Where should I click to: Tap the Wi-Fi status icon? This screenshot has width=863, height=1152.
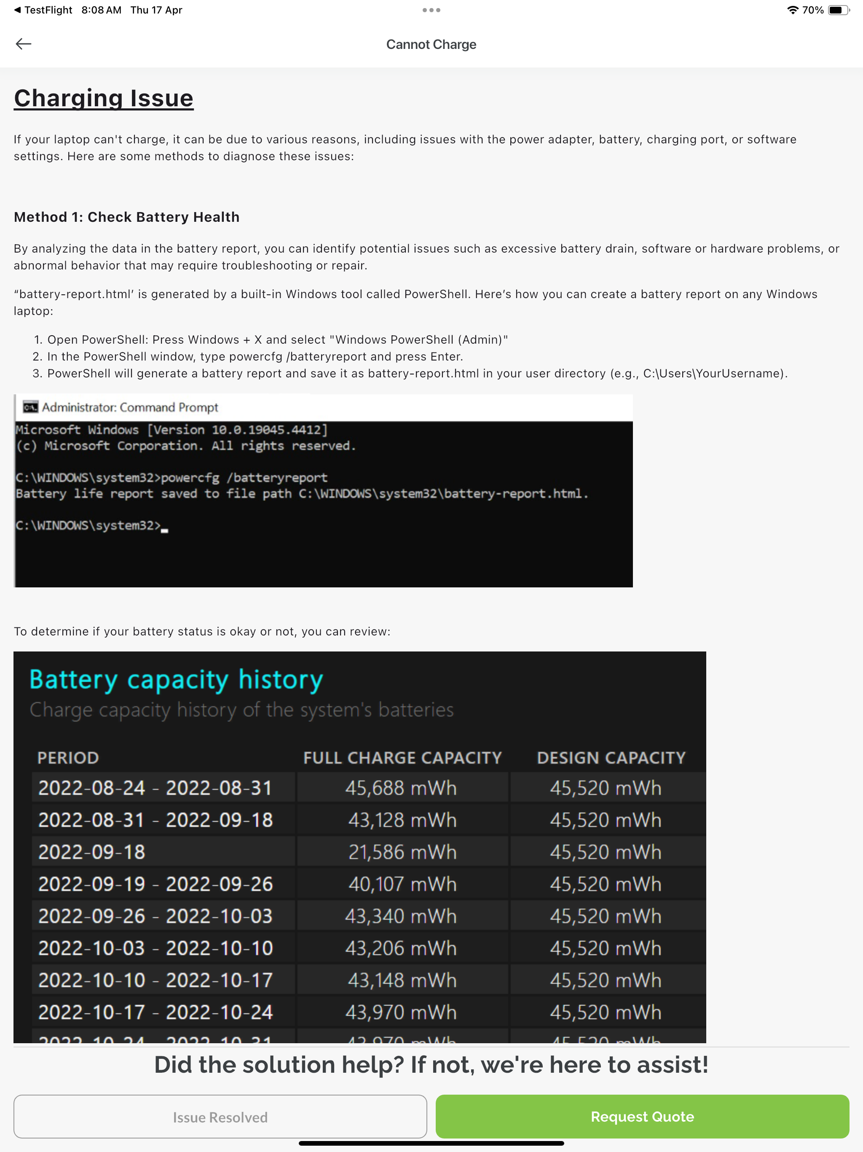click(x=792, y=10)
